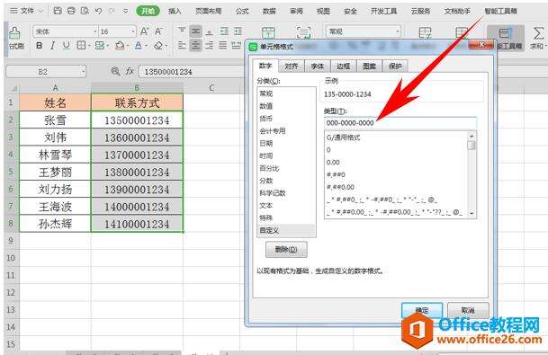548x355 pixels.
Task: Click the Borders icon
Action: 81,45
